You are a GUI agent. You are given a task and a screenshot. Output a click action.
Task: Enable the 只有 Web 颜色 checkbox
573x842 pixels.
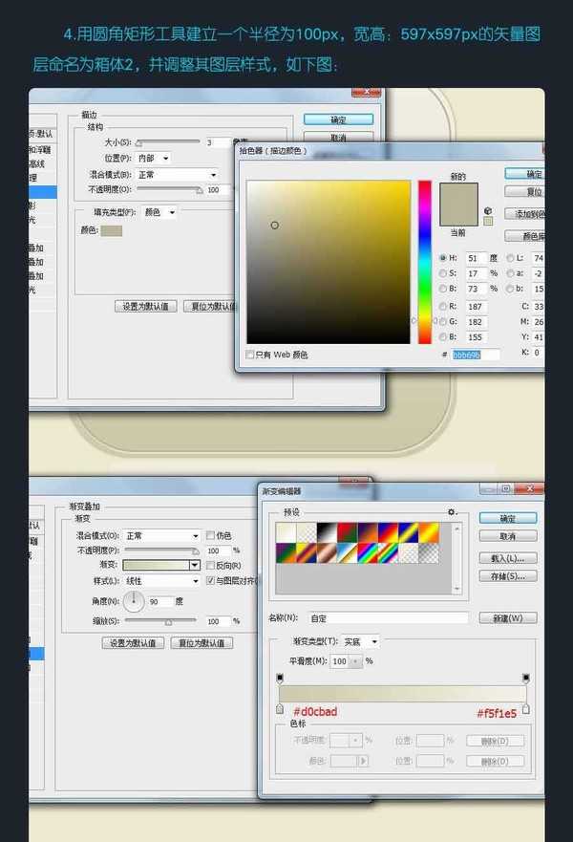[250, 355]
